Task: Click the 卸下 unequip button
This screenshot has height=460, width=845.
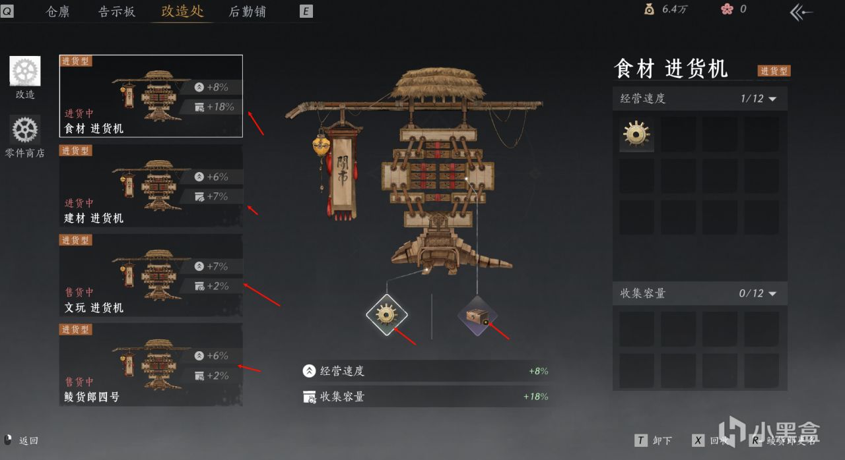Action: coord(654,441)
